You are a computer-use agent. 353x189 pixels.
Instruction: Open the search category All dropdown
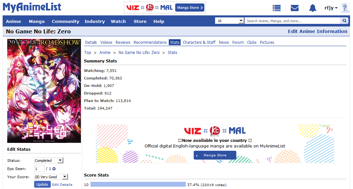[x=230, y=21]
